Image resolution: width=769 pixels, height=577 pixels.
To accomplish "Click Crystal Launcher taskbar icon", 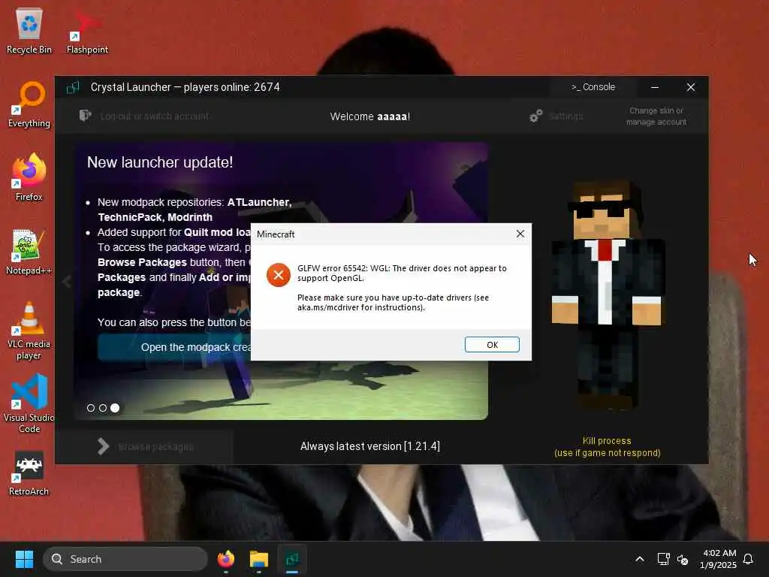I will [x=292, y=559].
